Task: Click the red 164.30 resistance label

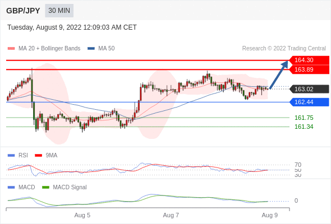Action: click(309, 60)
